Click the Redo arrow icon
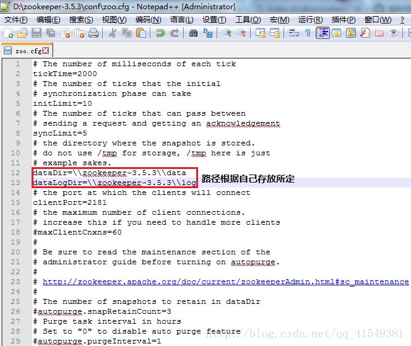 (x=175, y=33)
